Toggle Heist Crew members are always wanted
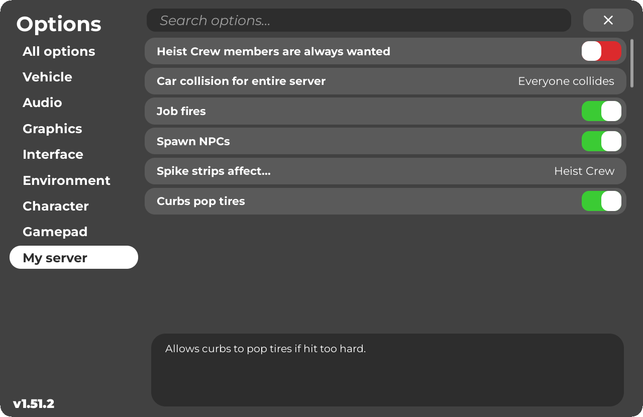643x417 pixels. [x=601, y=51]
